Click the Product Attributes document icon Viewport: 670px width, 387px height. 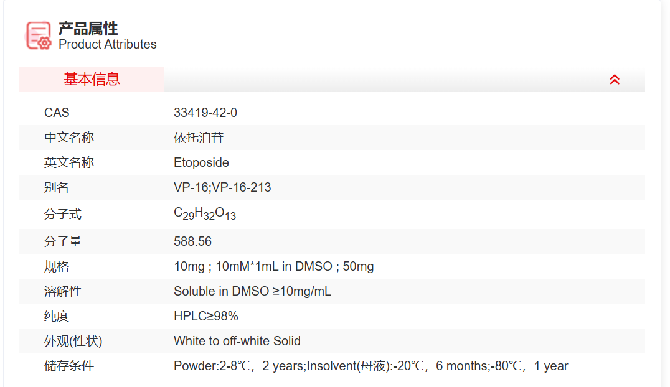(x=38, y=35)
